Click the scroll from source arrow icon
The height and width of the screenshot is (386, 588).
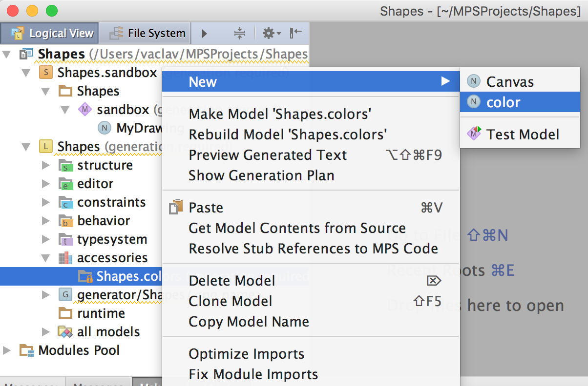click(205, 33)
